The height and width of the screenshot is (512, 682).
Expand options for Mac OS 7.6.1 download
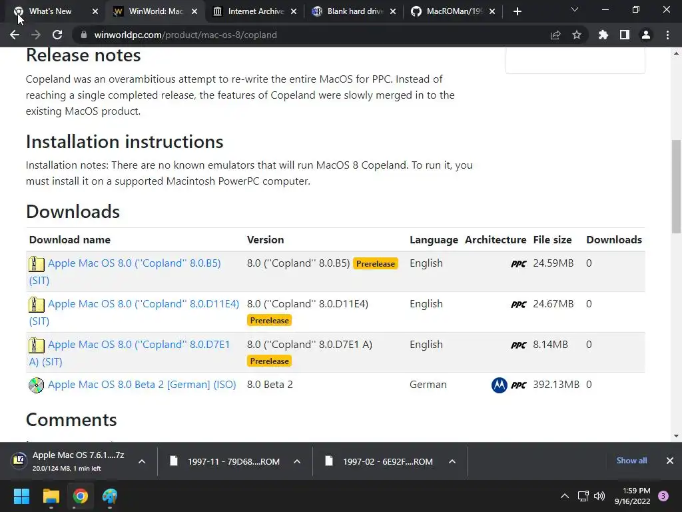pyautogui.click(x=142, y=461)
